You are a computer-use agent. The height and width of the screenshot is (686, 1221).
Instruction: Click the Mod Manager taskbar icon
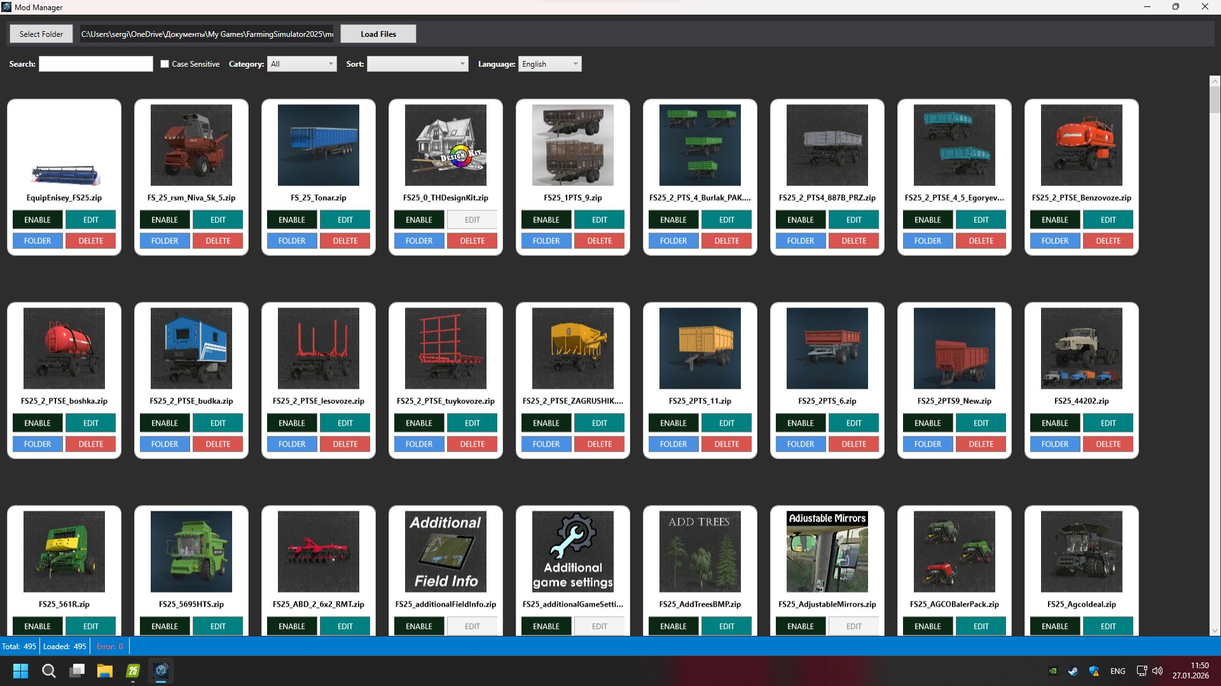pyautogui.click(x=161, y=671)
